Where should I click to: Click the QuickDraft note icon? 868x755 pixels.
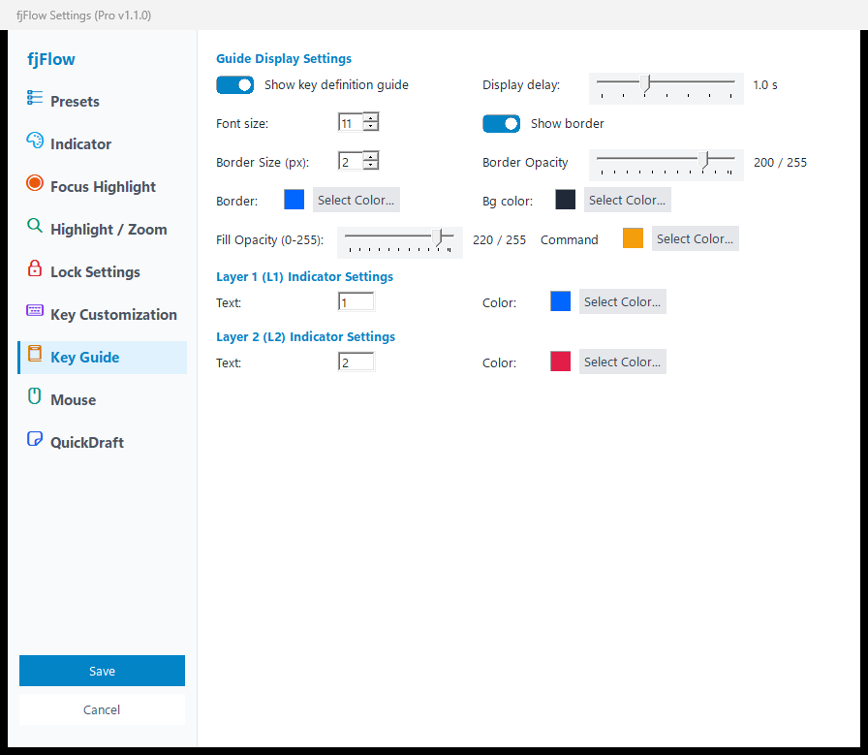click(34, 439)
